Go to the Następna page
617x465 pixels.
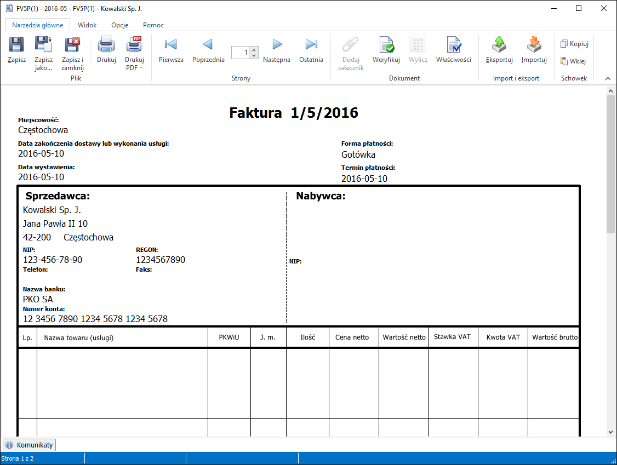tap(277, 45)
